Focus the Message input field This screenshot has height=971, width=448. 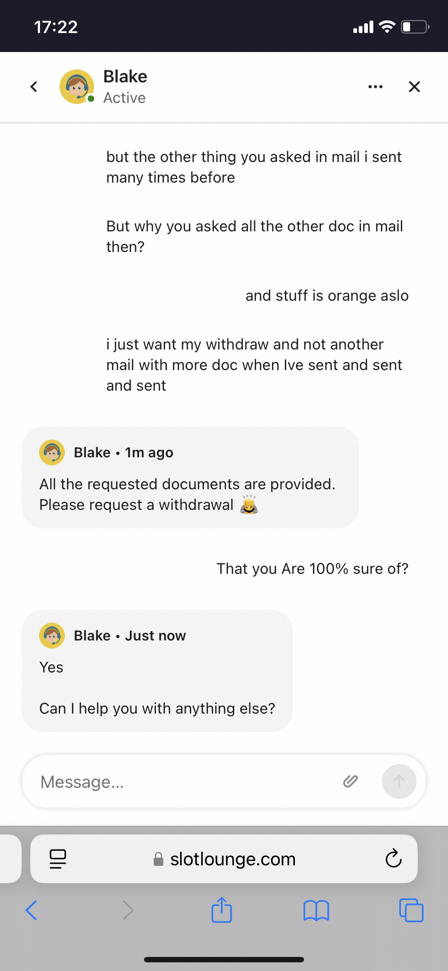coord(184,782)
